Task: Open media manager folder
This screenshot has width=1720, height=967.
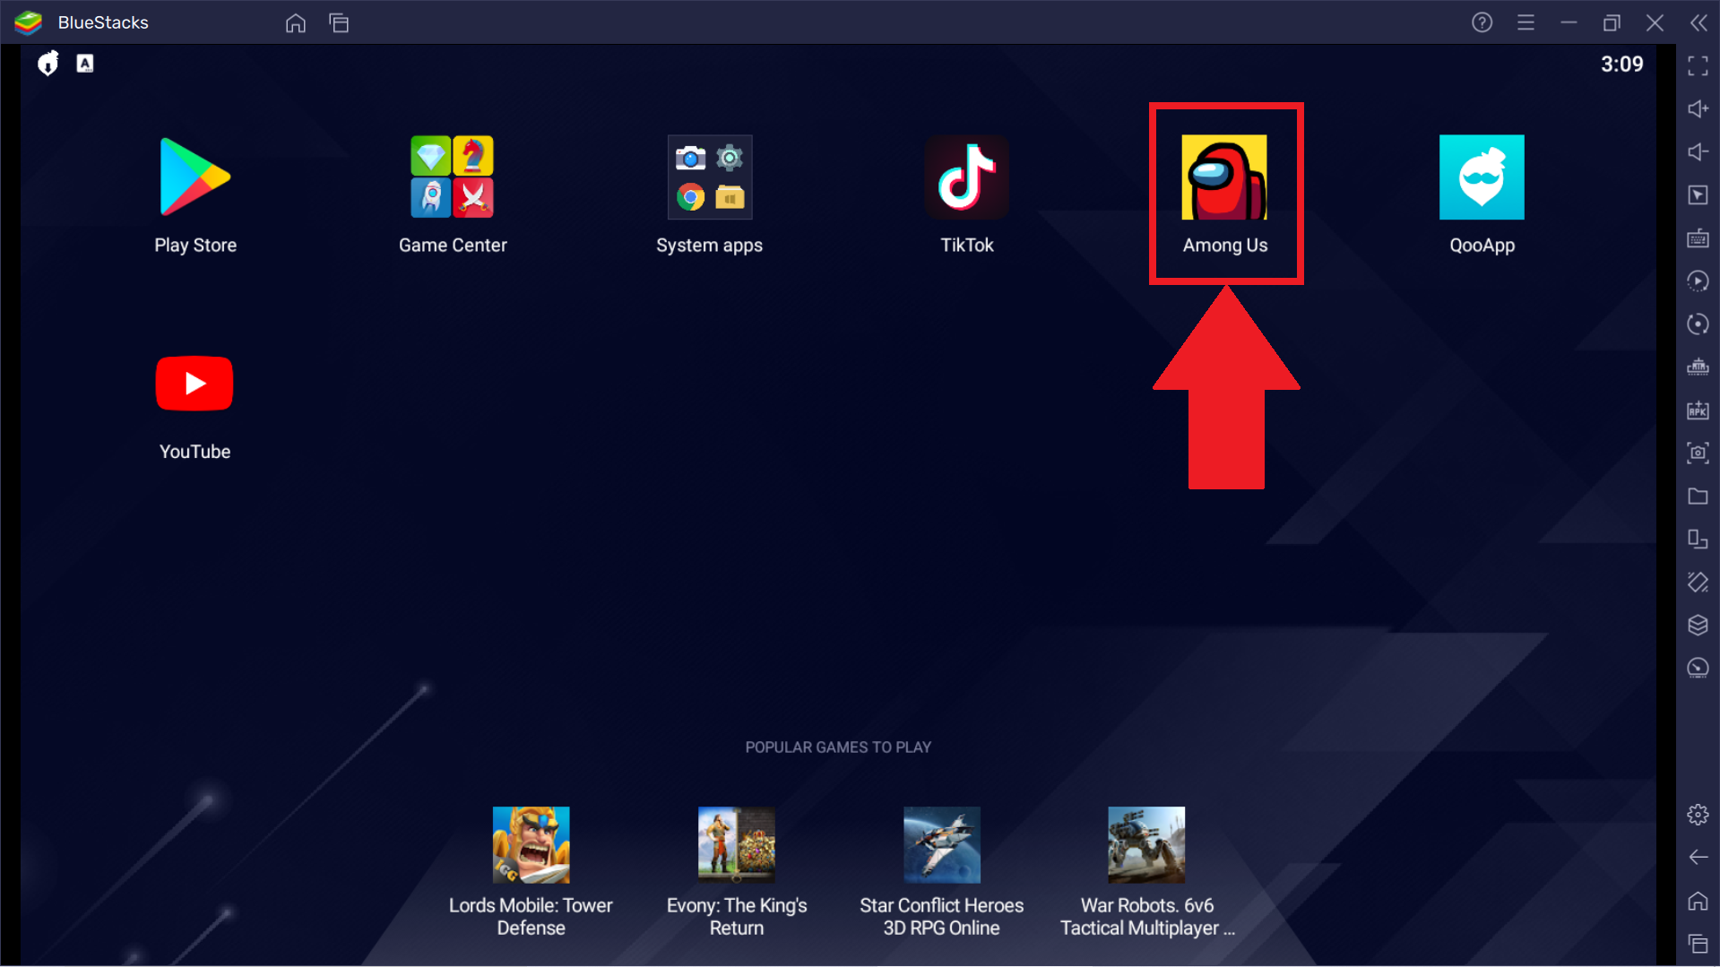Action: pos(1698,496)
